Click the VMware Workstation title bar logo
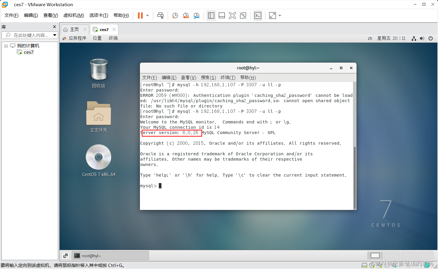 coord(5,4)
